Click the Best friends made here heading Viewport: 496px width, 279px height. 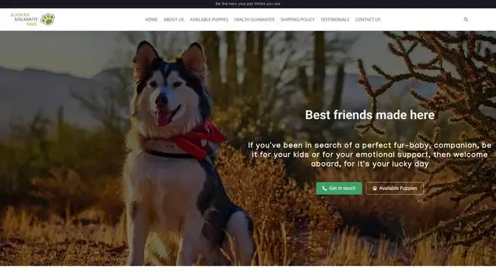370,115
